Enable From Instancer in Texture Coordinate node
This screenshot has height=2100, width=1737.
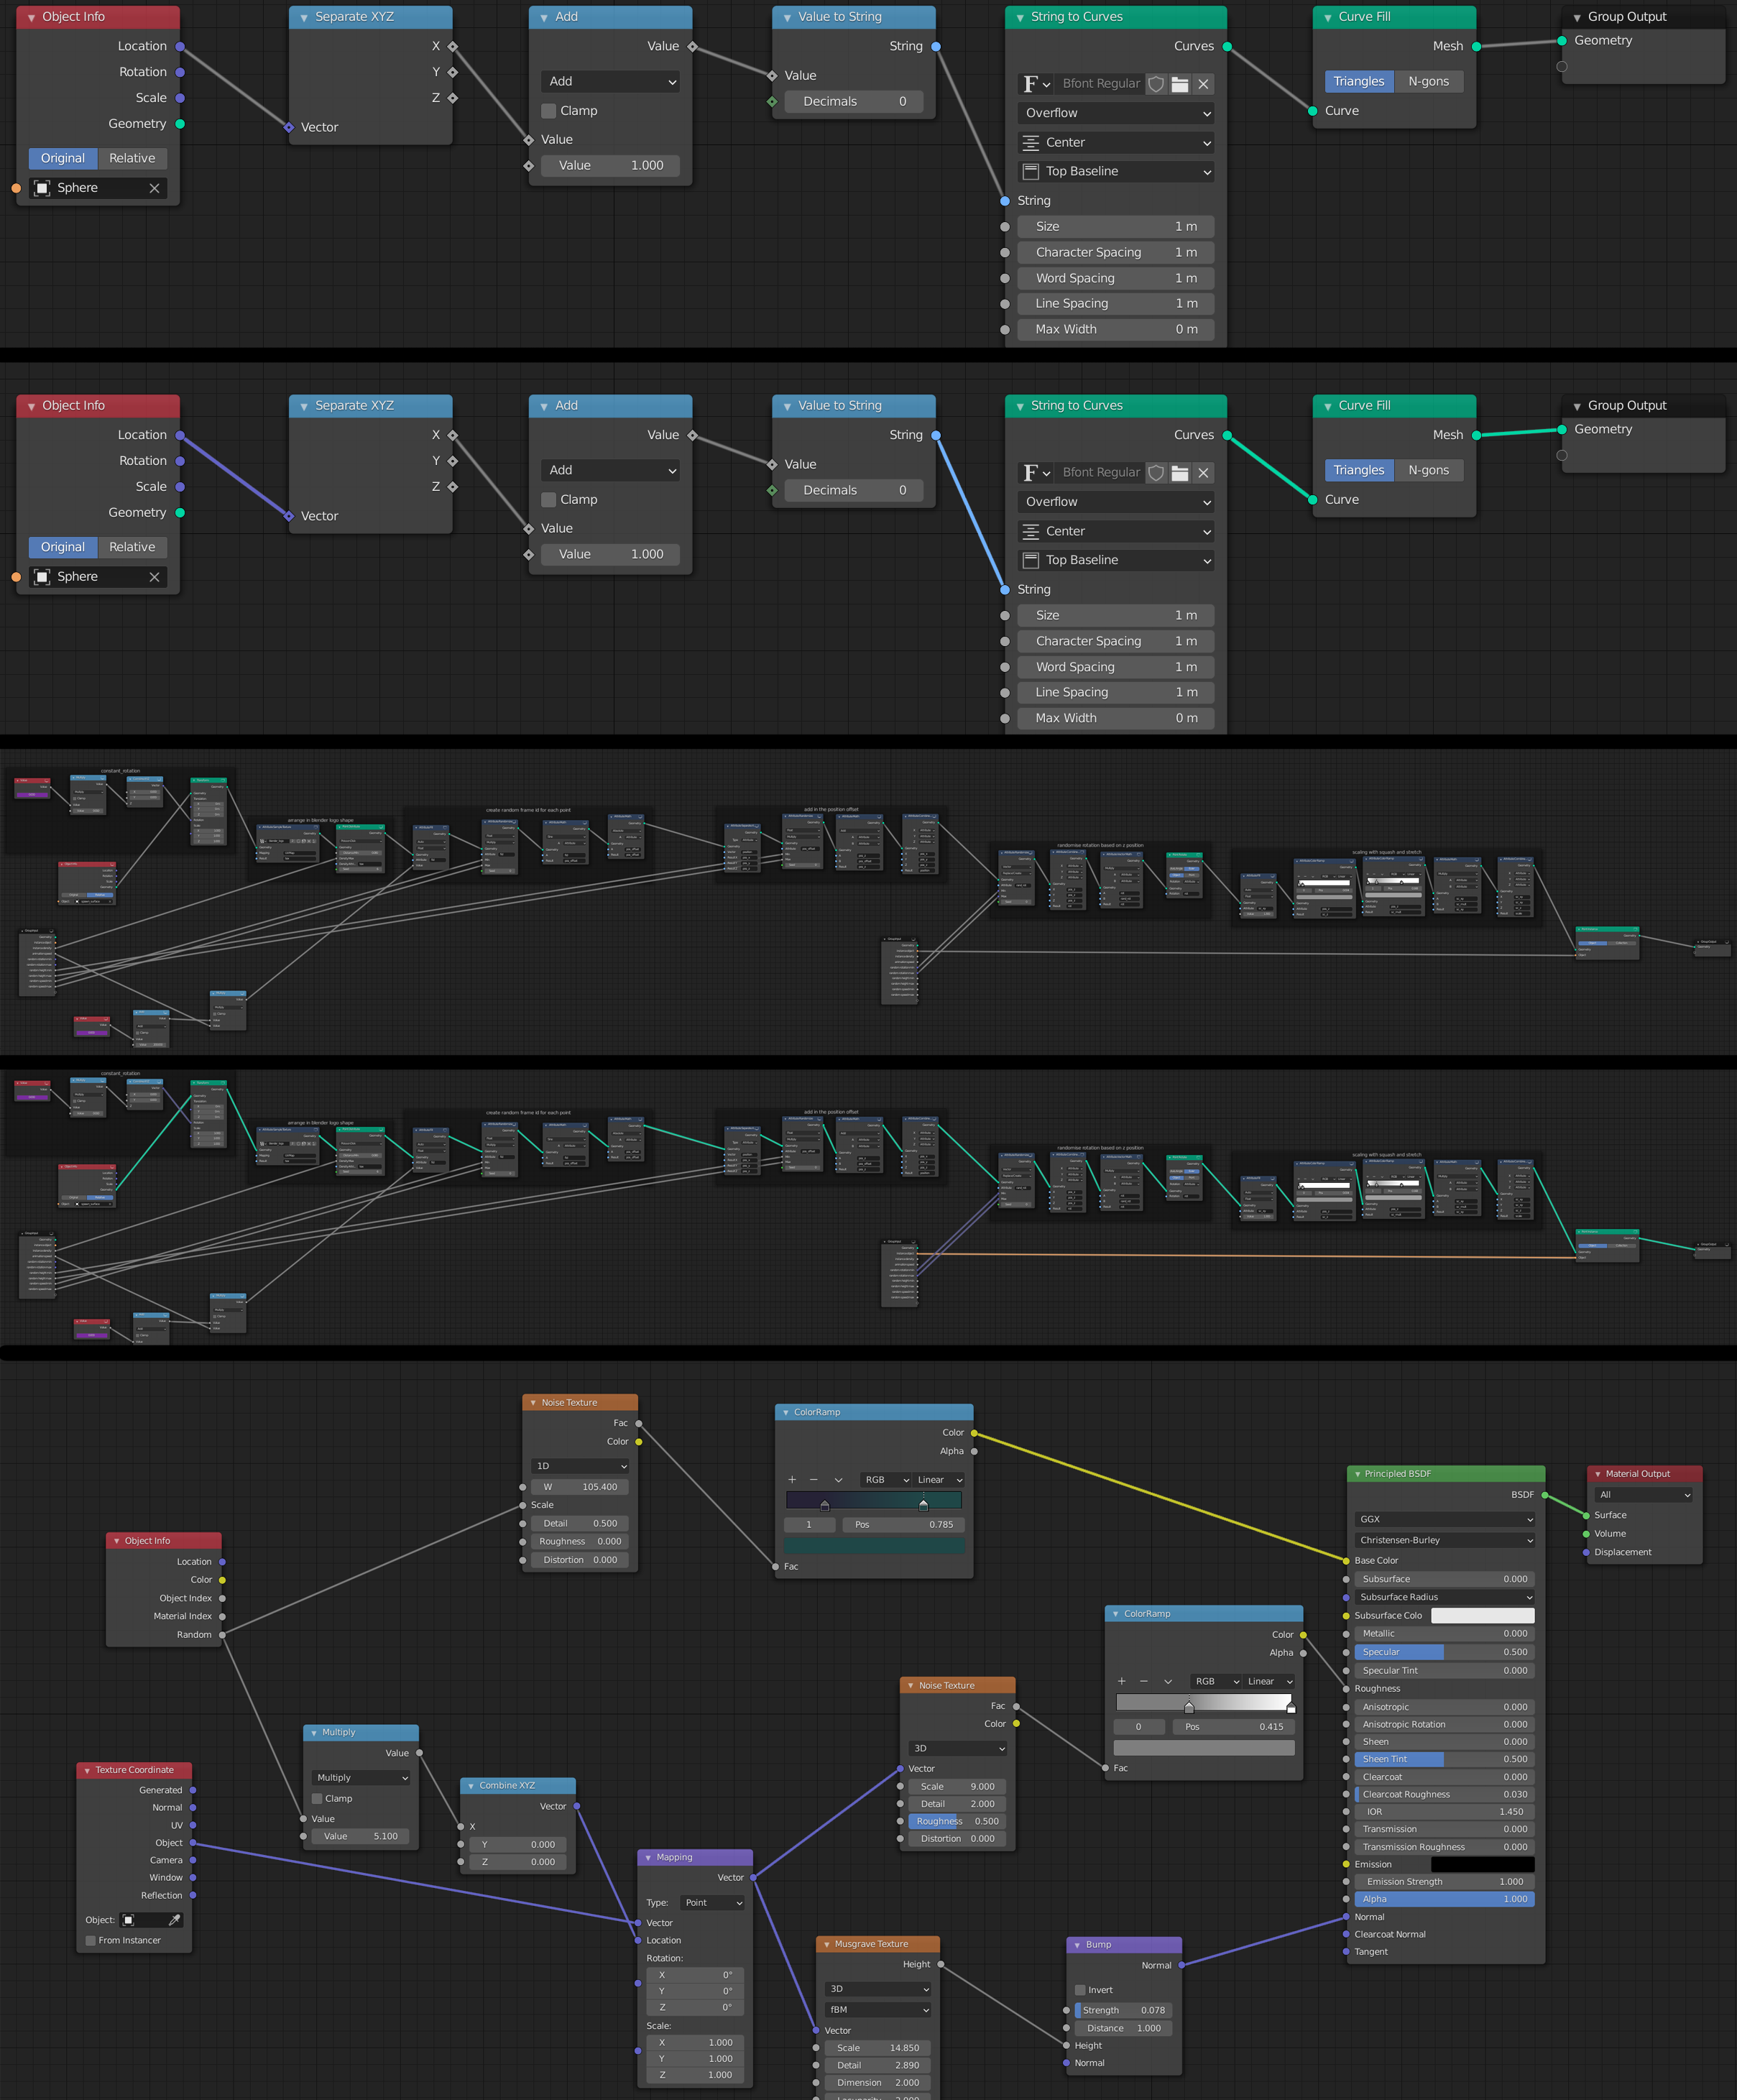[91, 1940]
